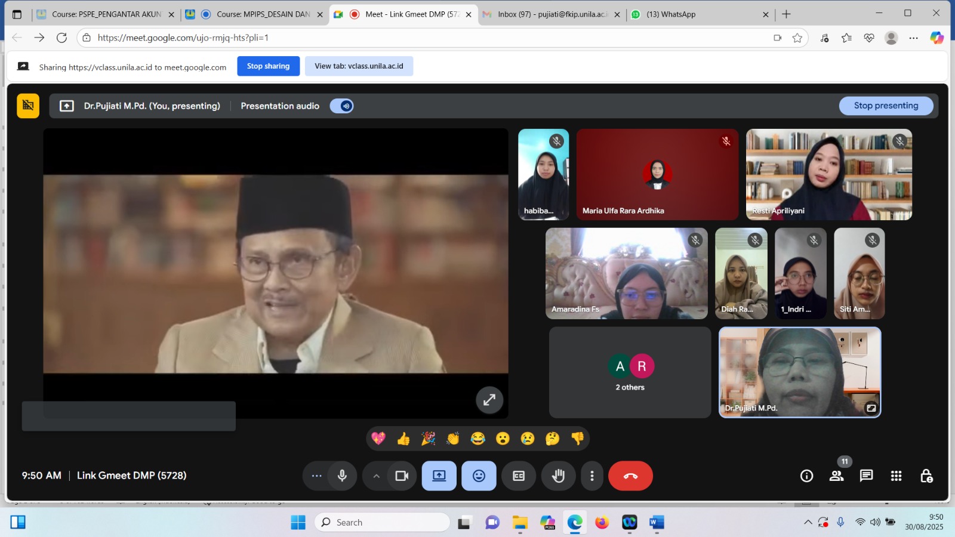The height and width of the screenshot is (537, 955).
Task: Show the participants list
Action: point(836,476)
